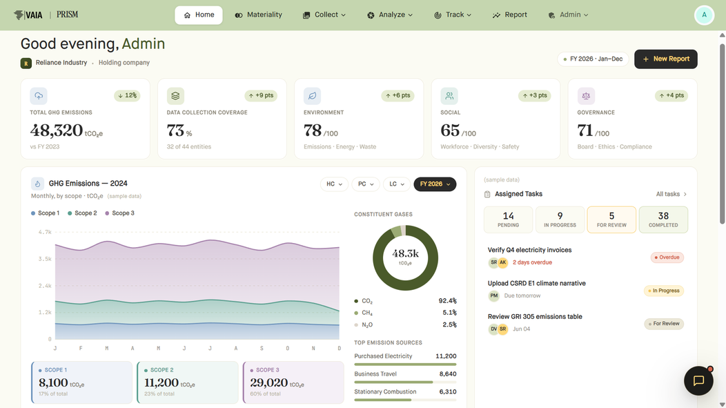Click the clipboard icon beside Assigned Tasks

tap(487, 195)
